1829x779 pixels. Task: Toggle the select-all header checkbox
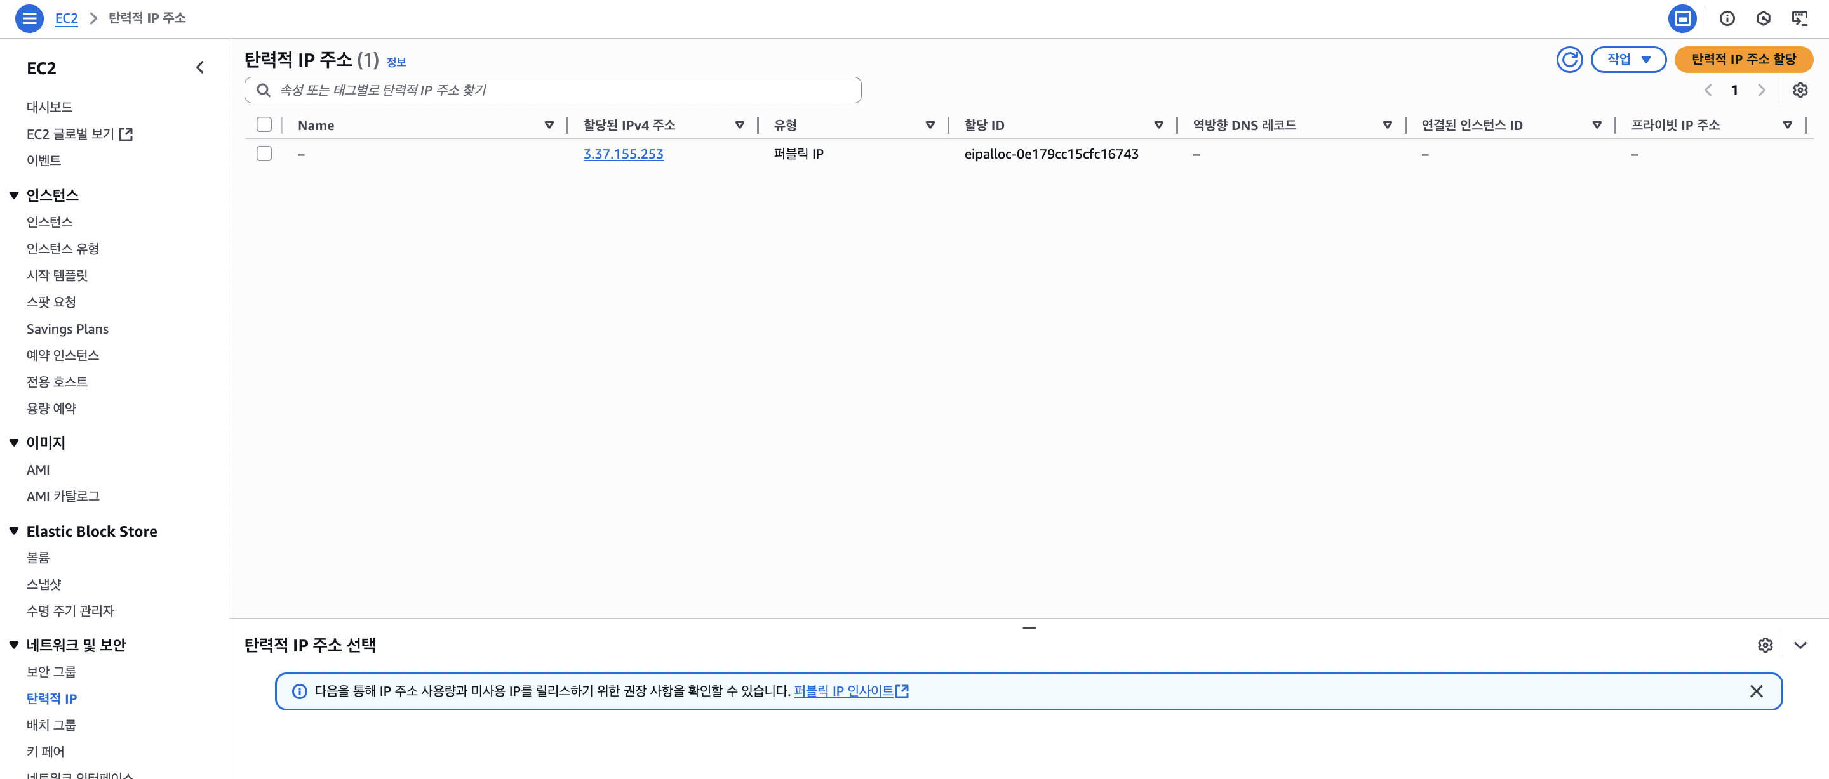pyautogui.click(x=264, y=125)
